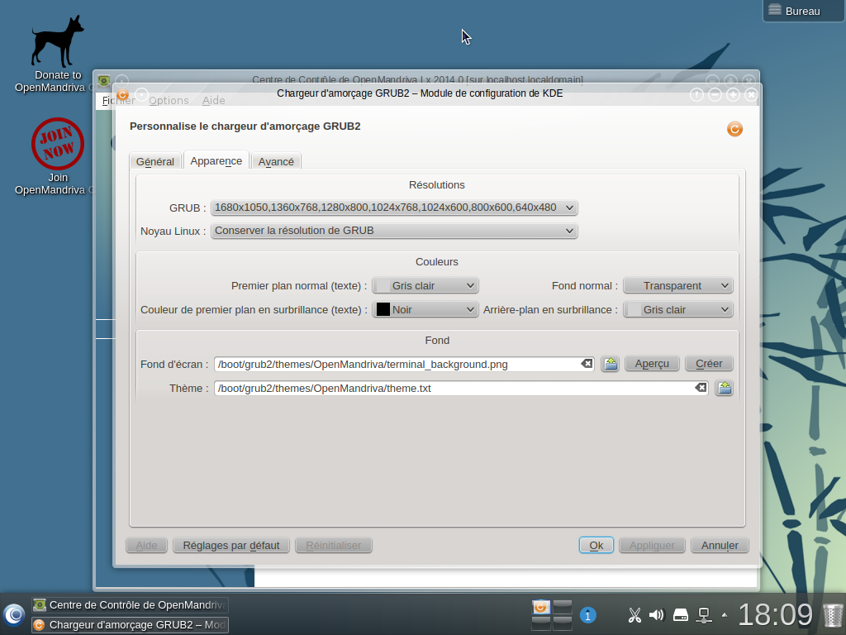846x635 pixels.
Task: Open the volume control in system tray
Action: (x=657, y=614)
